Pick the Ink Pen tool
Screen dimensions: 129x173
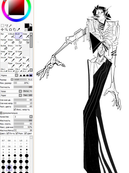[x=19, y=47]
